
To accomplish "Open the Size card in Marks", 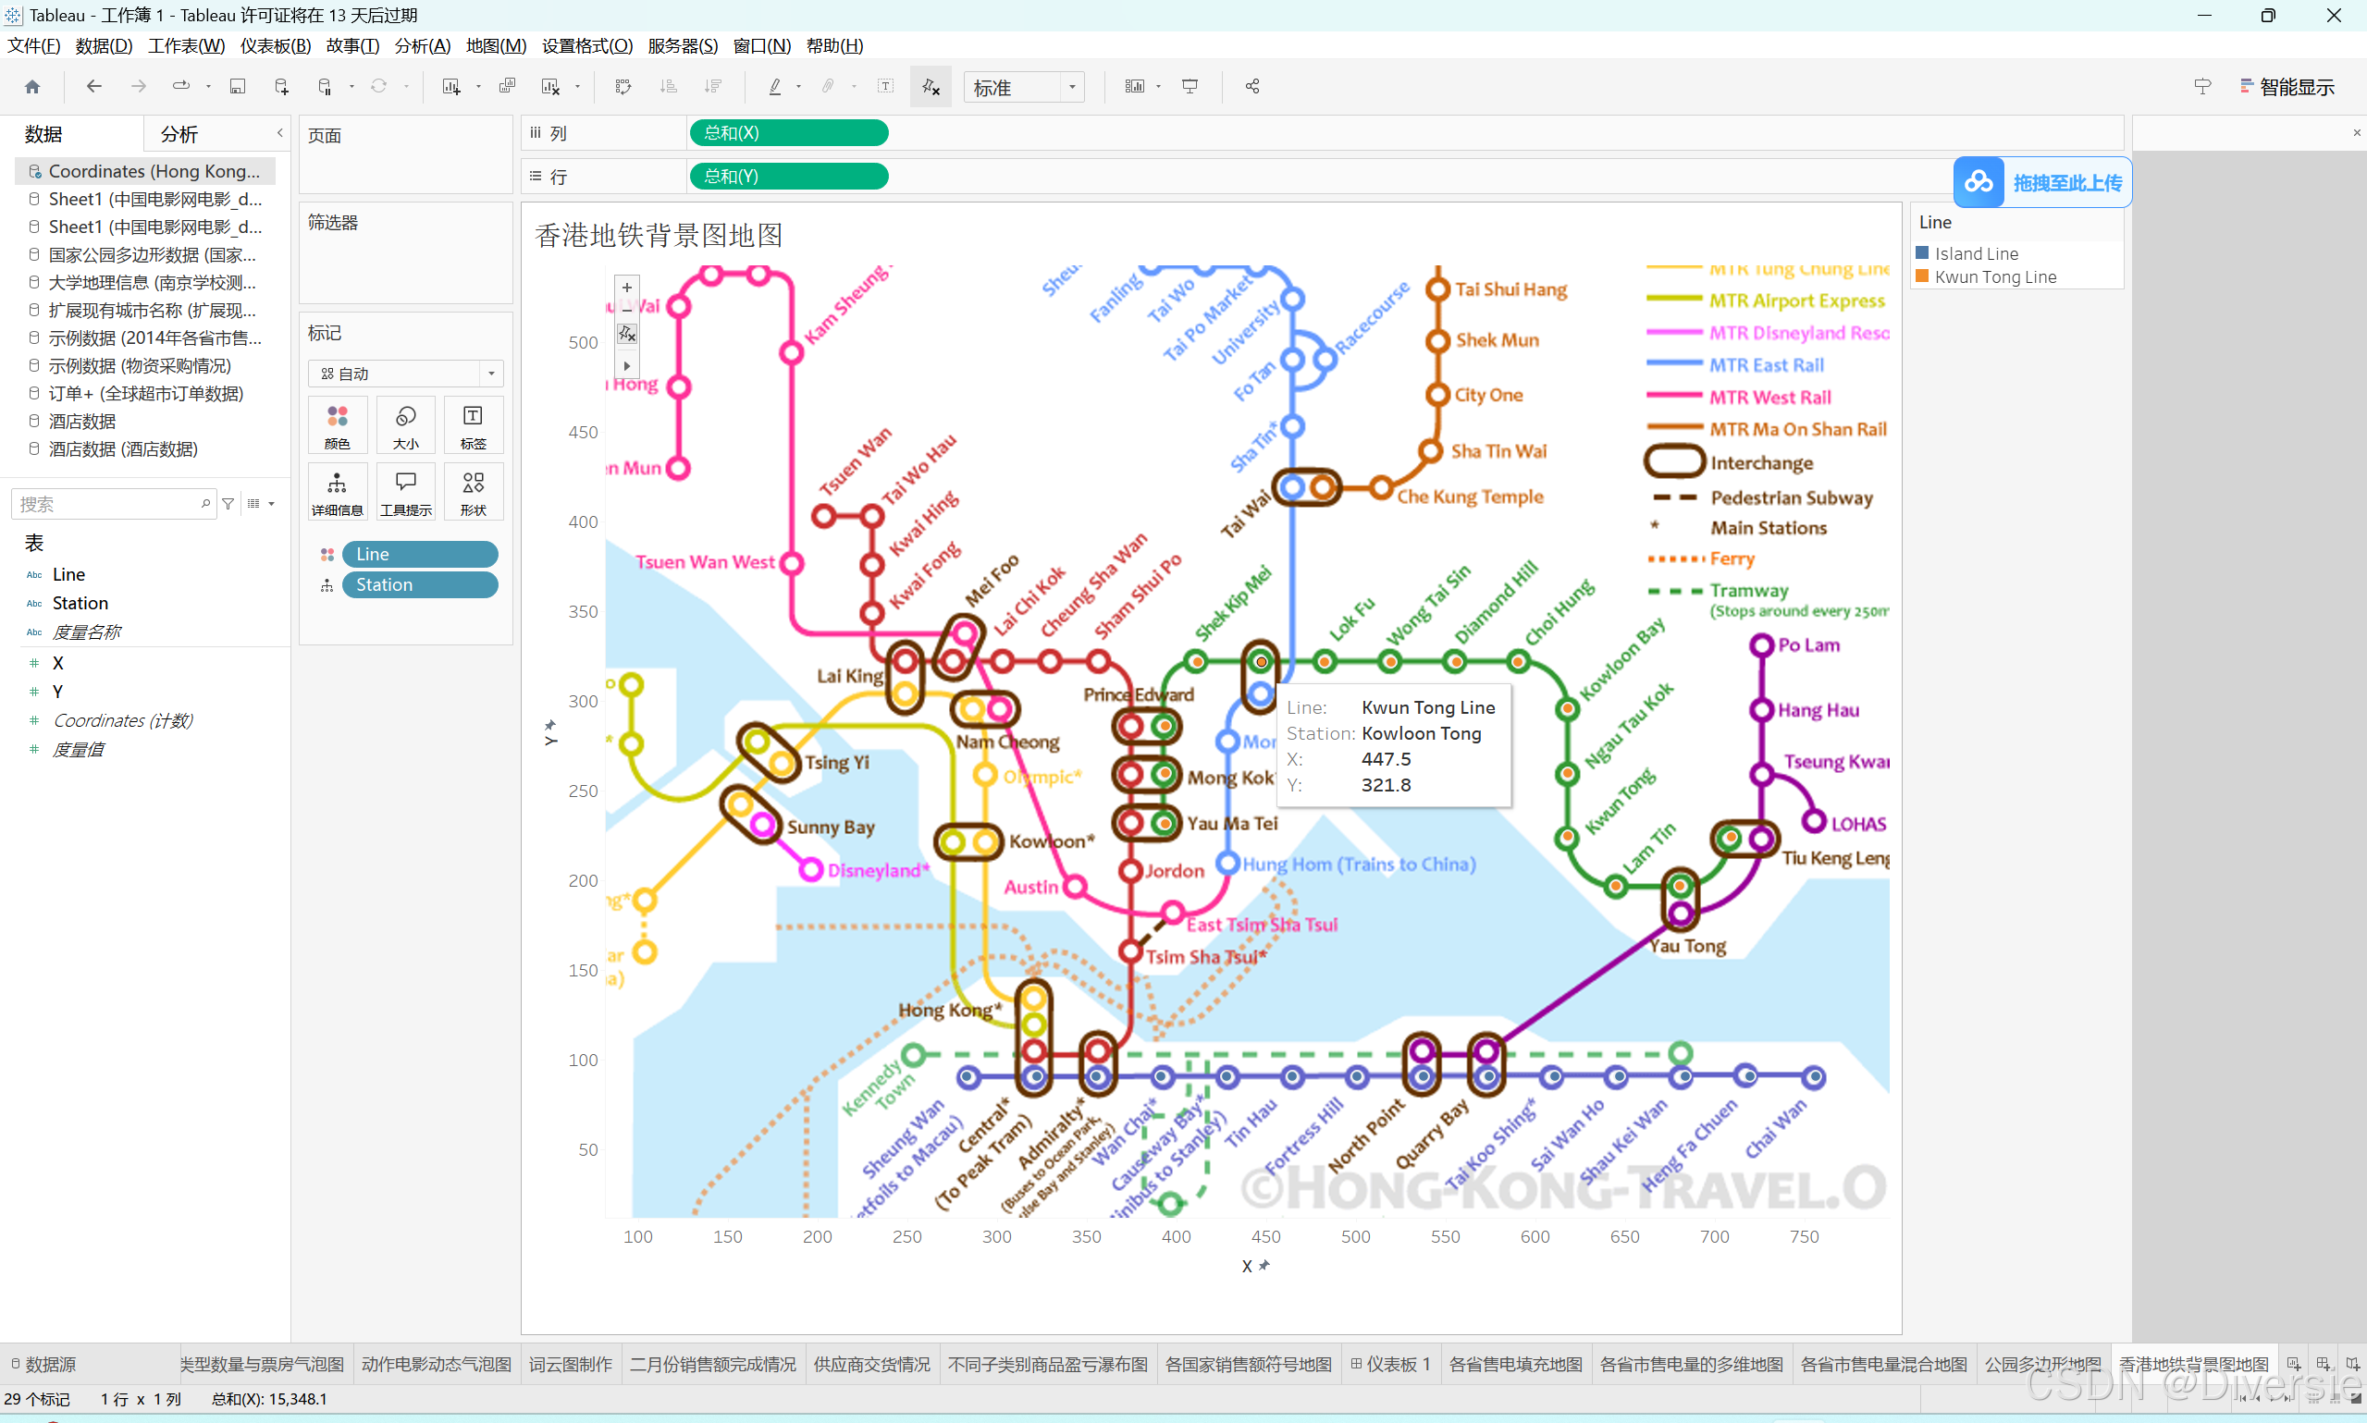I will click(x=406, y=424).
